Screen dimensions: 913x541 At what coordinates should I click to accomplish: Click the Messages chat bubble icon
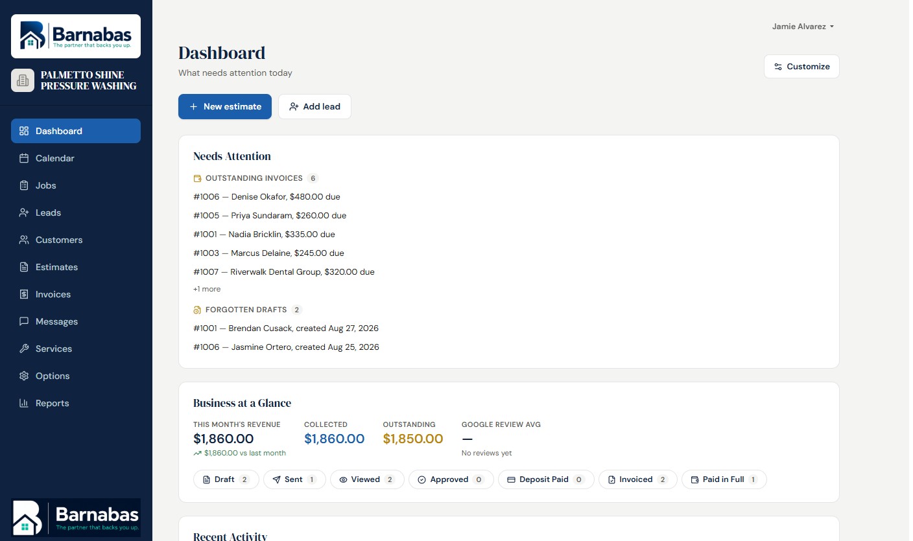24,321
